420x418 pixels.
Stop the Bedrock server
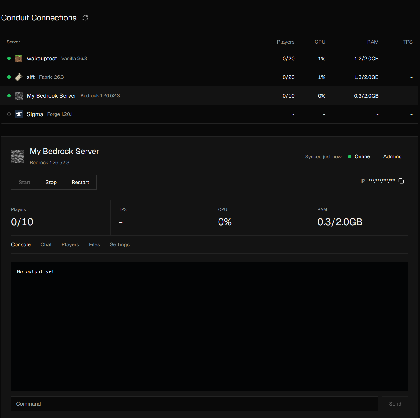pyautogui.click(x=51, y=182)
